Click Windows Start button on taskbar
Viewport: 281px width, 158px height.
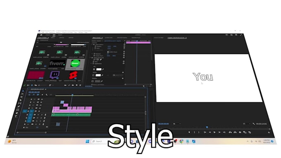(88, 141)
